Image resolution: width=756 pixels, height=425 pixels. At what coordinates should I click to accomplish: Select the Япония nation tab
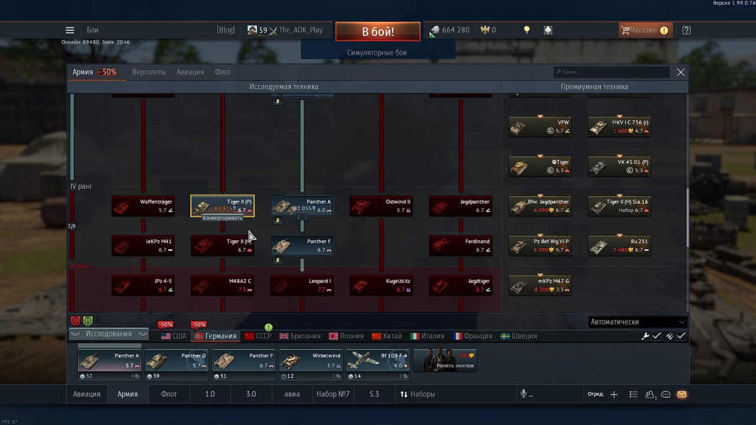pyautogui.click(x=347, y=336)
